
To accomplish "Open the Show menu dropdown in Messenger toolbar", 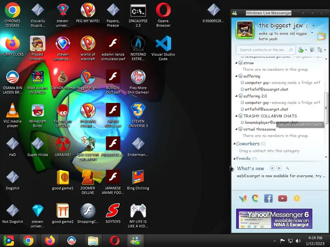I will [321, 50].
